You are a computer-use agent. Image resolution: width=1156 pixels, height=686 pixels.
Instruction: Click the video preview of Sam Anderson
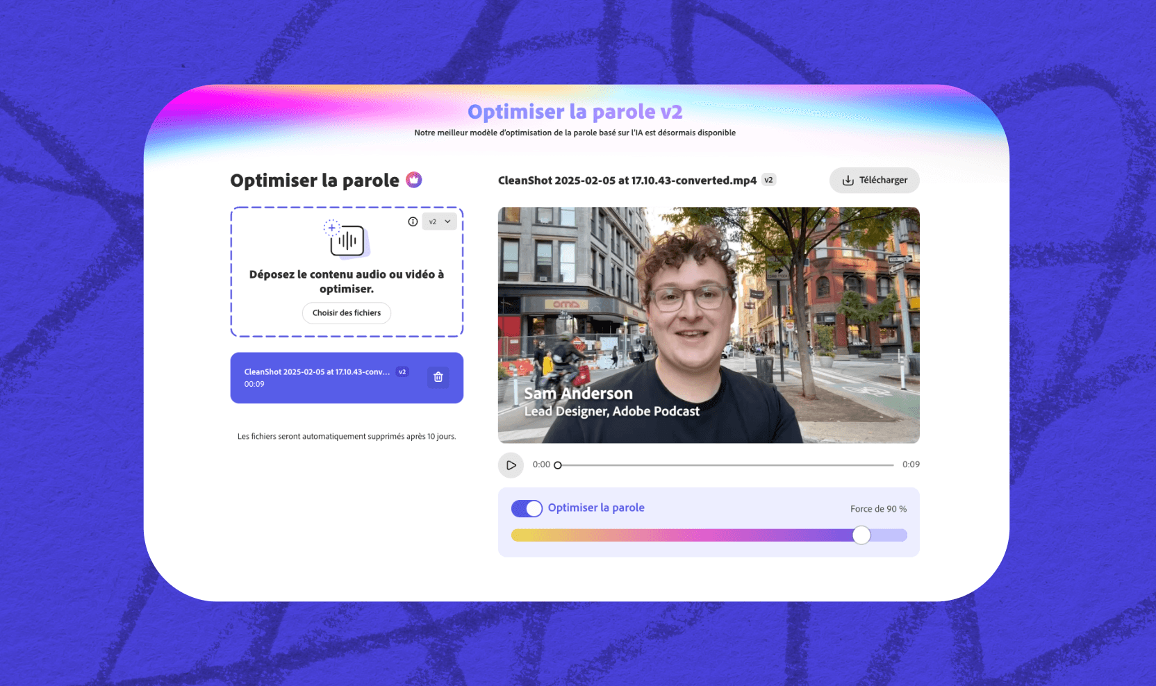pyautogui.click(x=709, y=325)
